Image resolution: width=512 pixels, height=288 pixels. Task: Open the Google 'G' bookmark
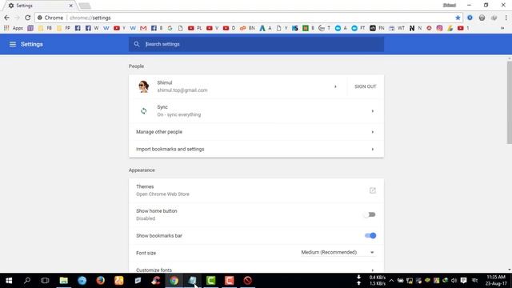(170, 28)
